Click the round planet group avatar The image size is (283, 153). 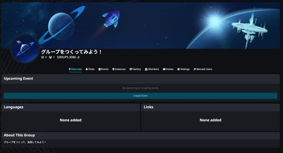click(25, 49)
